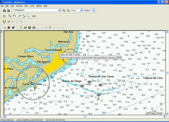The height and width of the screenshot is (122, 169).
Task: Click the Find binoculars icon
Action: [x=4, y=27]
